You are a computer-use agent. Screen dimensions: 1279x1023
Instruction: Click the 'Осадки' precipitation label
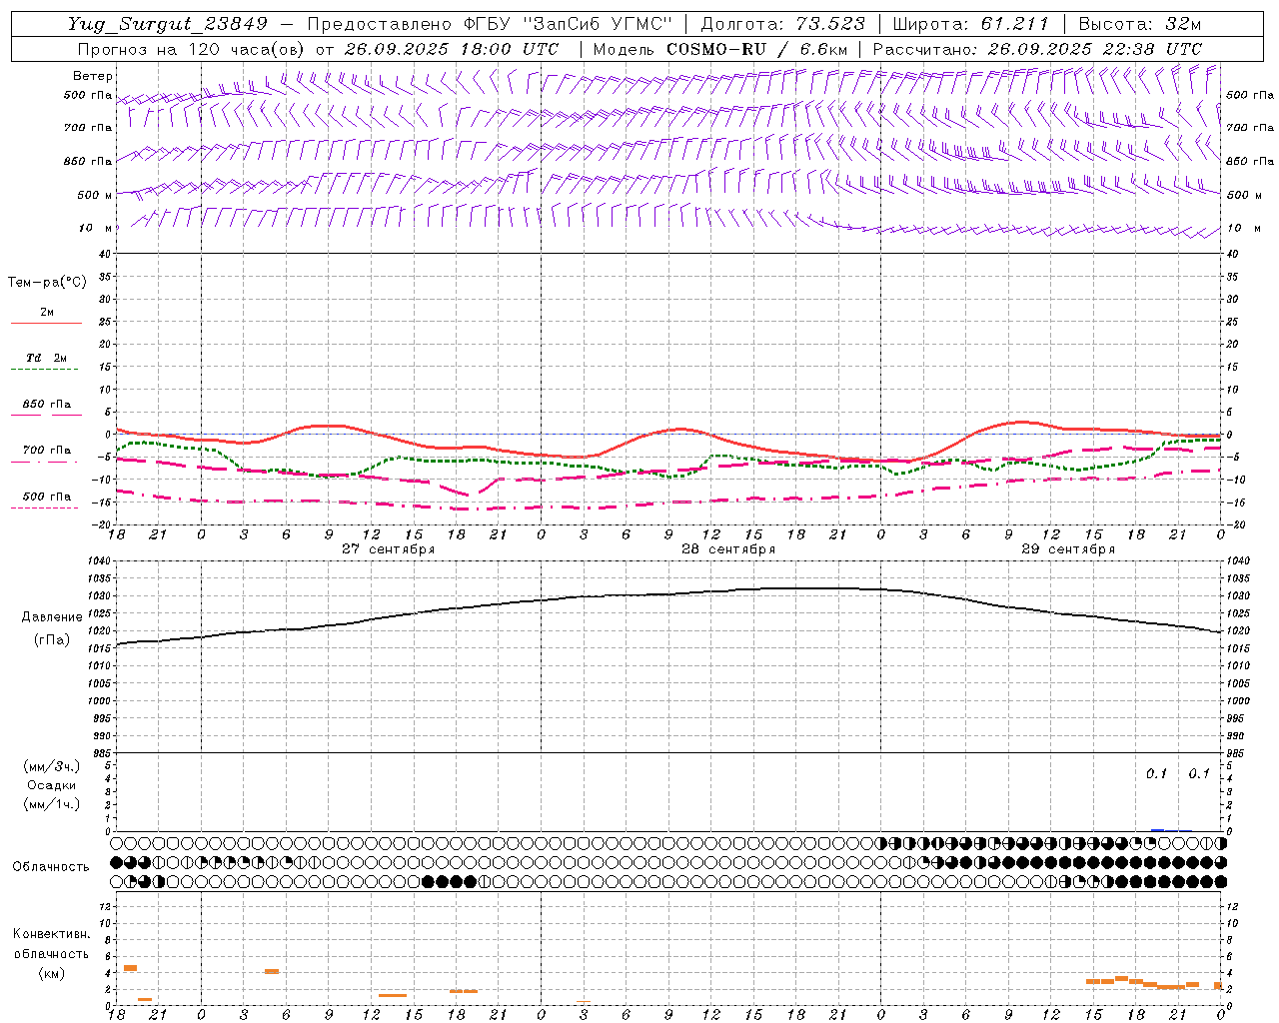click(x=52, y=785)
